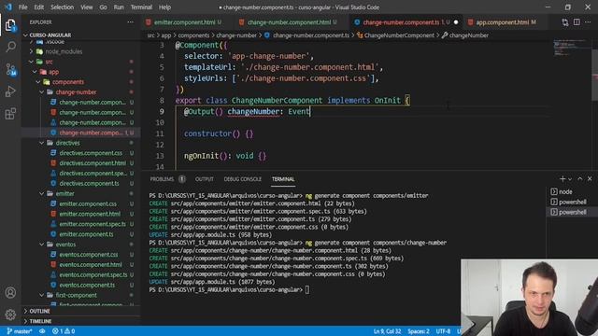Switch to the Output panel tab
The image size is (598, 336).
pos(205,179)
